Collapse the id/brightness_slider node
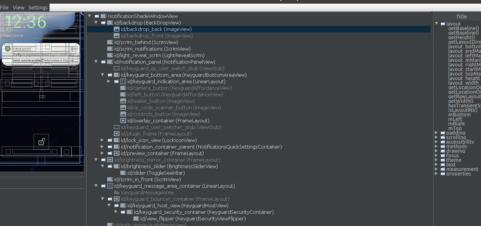This screenshot has height=226, width=481. coord(103,166)
